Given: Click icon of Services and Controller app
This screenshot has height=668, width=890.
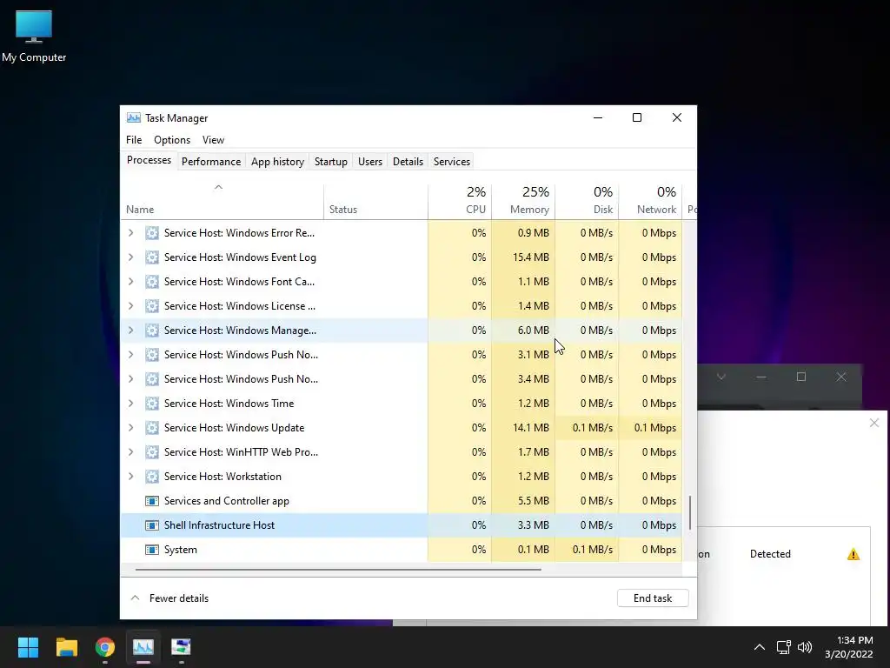Looking at the screenshot, I should [x=151, y=501].
